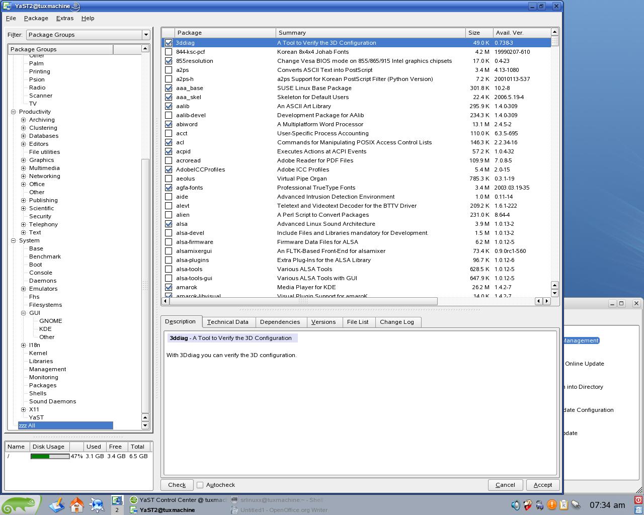Click the orange exclamation updater tray icon
The height and width of the screenshot is (515, 644).
[x=552, y=504]
